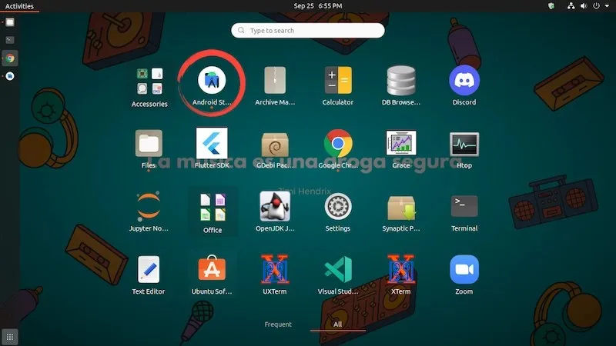This screenshot has width=616, height=346.
Task: Open the Terminal app
Action: [464, 206]
